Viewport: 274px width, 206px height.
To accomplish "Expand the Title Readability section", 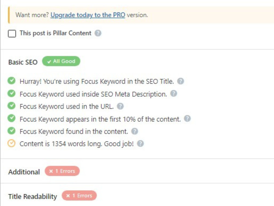I will (x=33, y=197).
